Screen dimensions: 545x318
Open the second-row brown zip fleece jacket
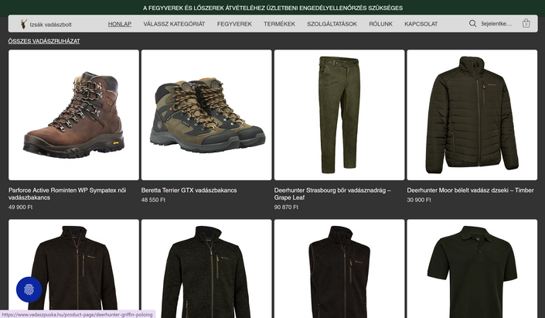pos(73,268)
